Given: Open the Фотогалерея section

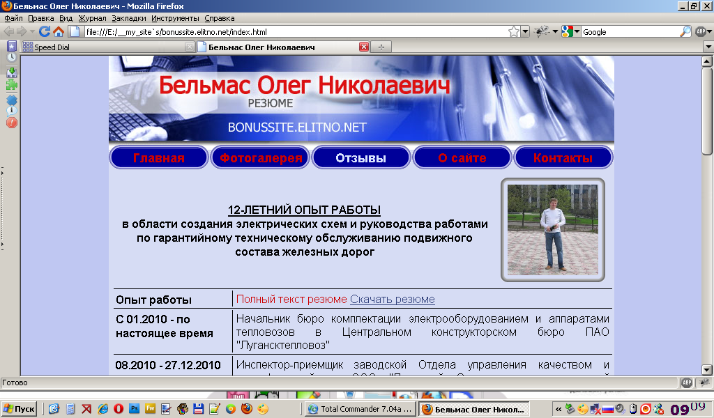Looking at the screenshot, I should click(x=260, y=157).
